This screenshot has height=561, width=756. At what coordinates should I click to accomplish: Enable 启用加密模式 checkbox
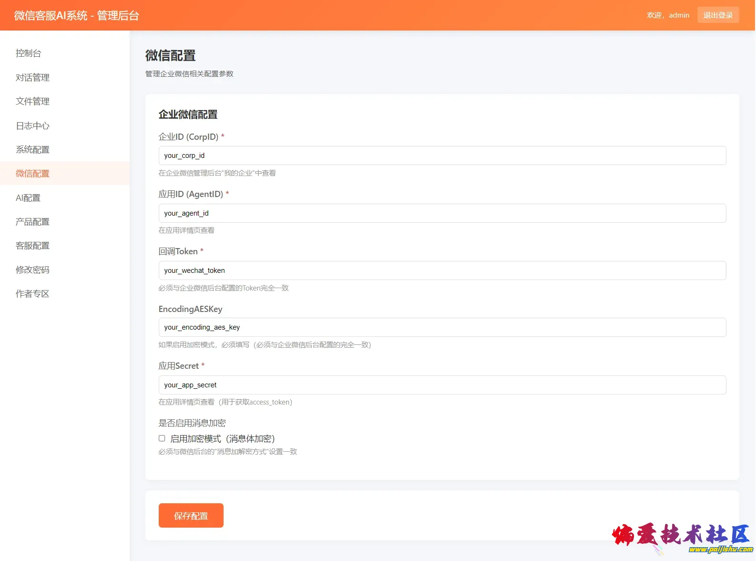[x=162, y=438]
